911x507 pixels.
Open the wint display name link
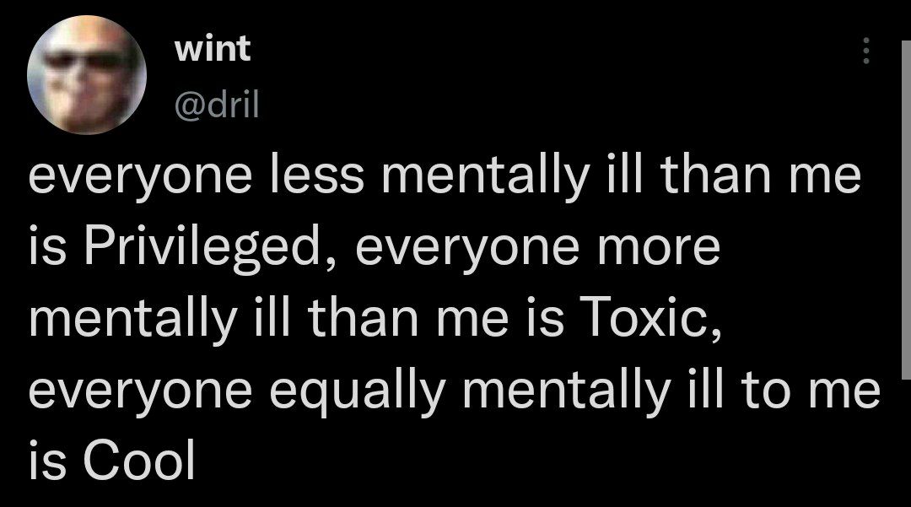point(213,49)
